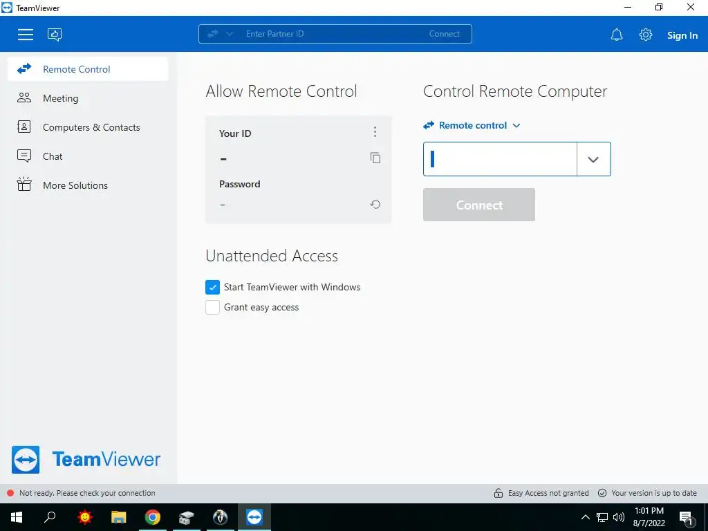Uncheck Start TeamViewer with Windows
This screenshot has height=531, width=708.
coord(213,287)
